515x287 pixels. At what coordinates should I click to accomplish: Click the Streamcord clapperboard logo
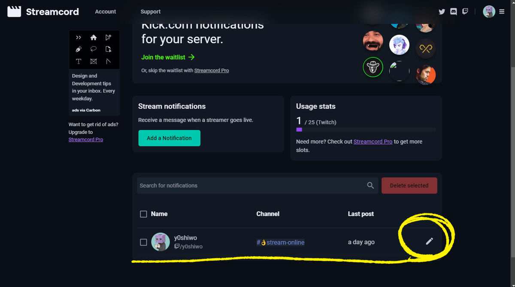[x=14, y=12]
